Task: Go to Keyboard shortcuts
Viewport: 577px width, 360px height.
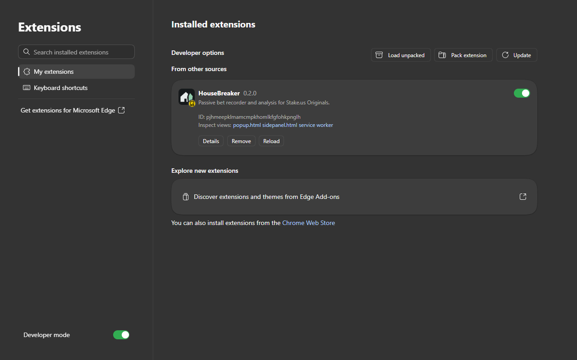Action: pos(77,88)
